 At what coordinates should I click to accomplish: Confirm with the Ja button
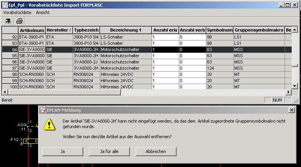tap(63, 151)
